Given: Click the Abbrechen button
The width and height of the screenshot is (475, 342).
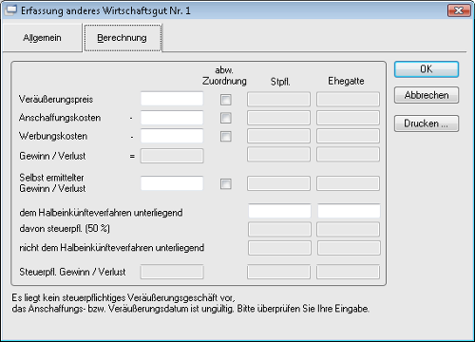Looking at the screenshot, I should [x=427, y=95].
